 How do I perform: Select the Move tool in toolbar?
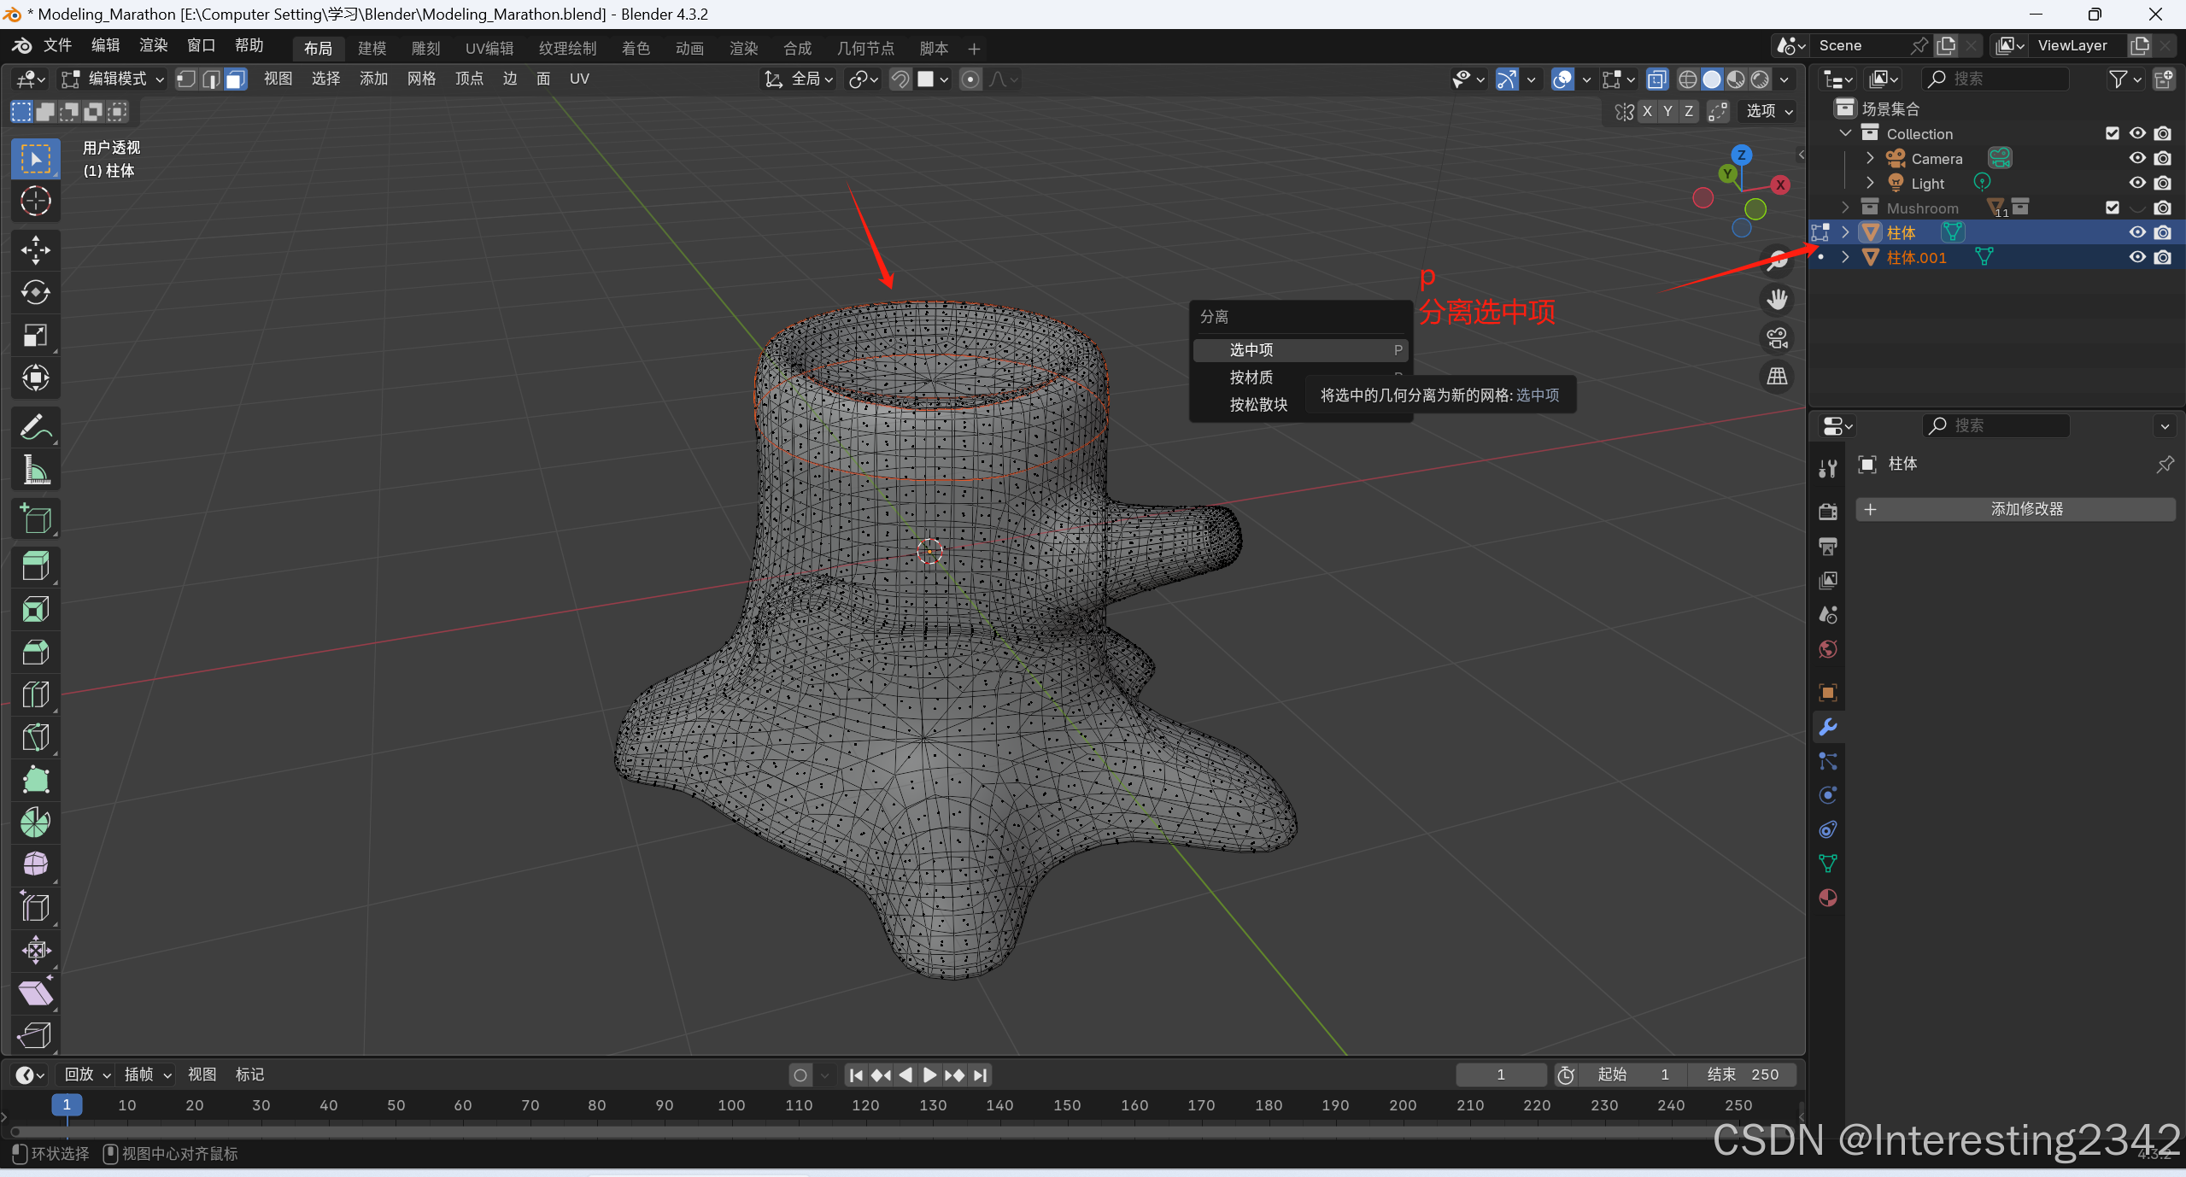point(35,249)
